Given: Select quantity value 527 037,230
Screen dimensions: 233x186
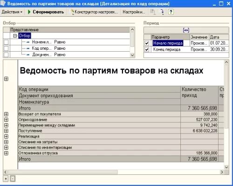Looking at the screenshot, I should pyautogui.click(x=199, y=120).
